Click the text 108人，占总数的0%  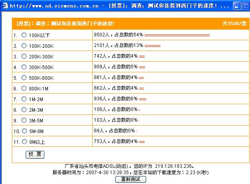pos(116,109)
